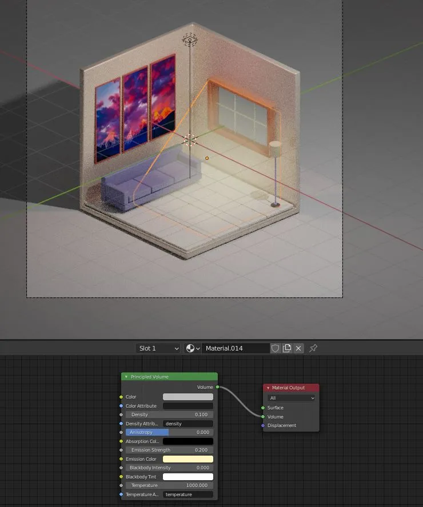Duplicate material with the new-copy icon
The width and height of the screenshot is (423, 507).
(287, 348)
